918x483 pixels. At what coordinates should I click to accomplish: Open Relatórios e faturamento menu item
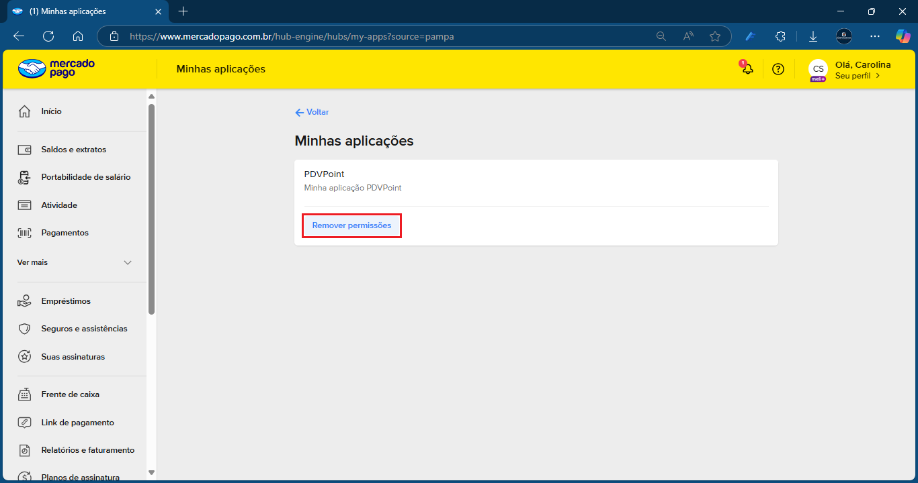[x=87, y=450]
